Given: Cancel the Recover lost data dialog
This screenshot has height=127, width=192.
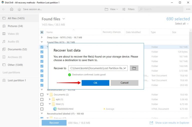Looking at the screenshot, I should [124, 83].
